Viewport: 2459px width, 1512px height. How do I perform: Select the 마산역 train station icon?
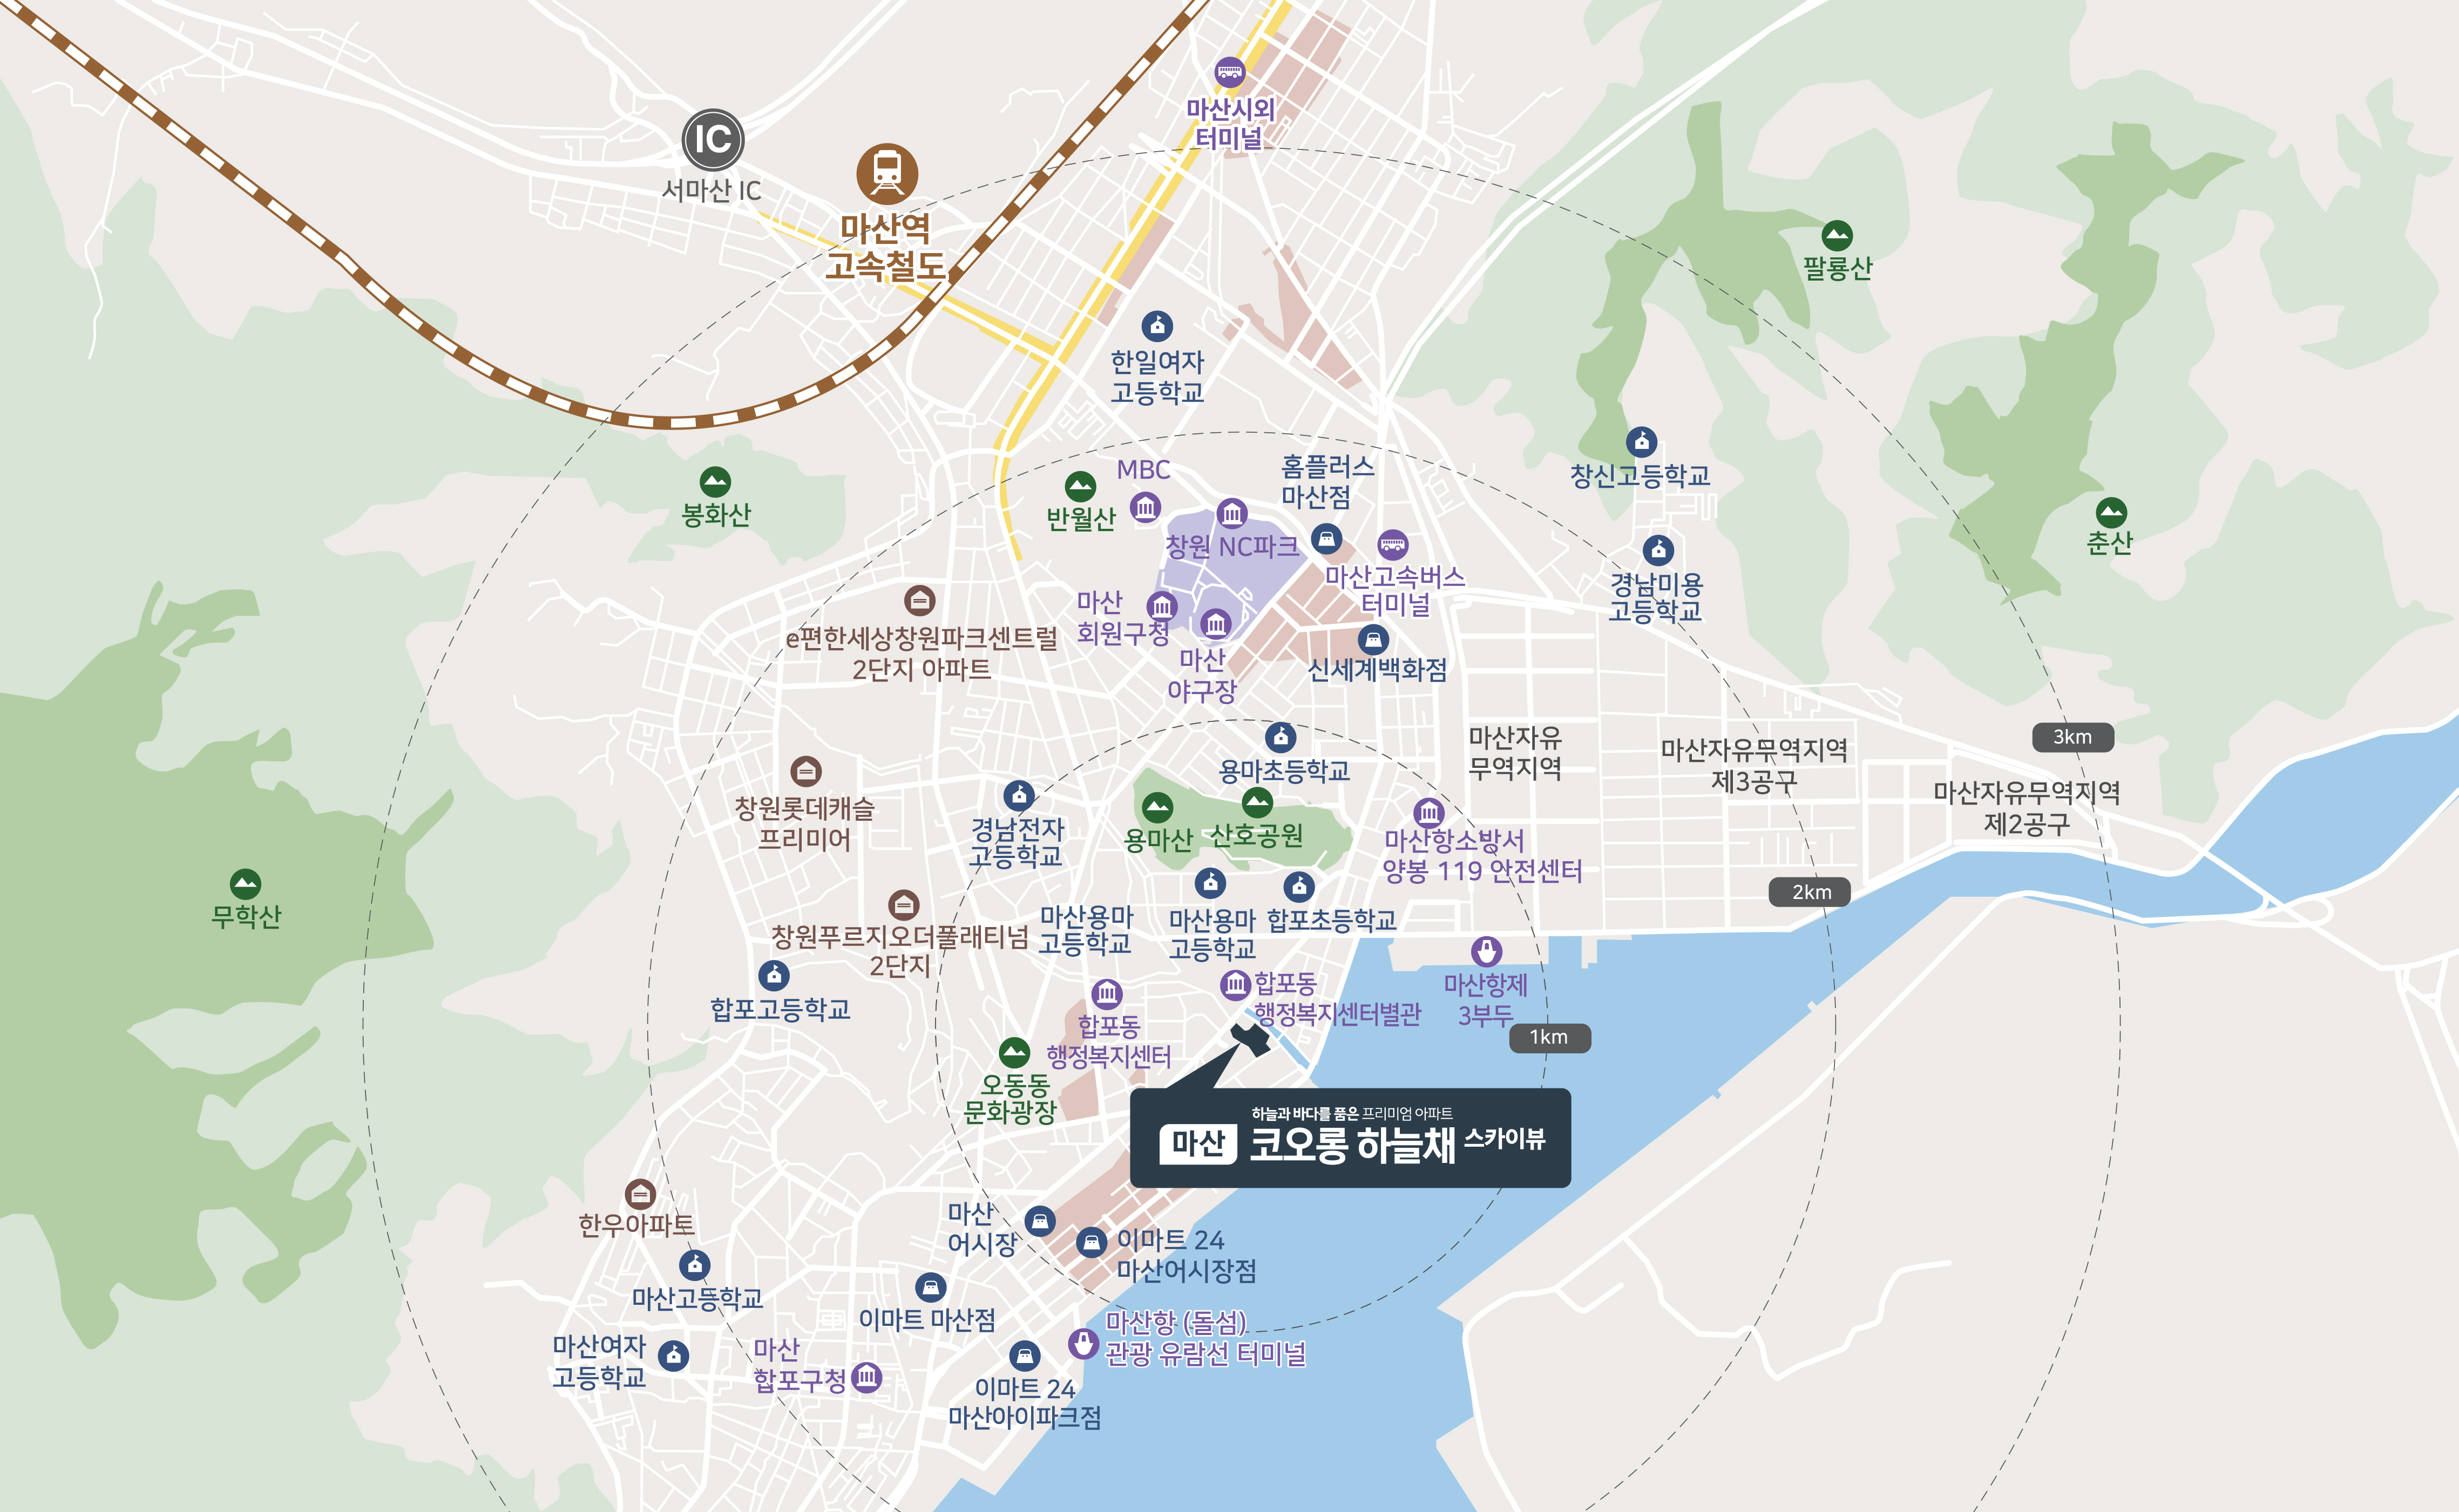[886, 174]
